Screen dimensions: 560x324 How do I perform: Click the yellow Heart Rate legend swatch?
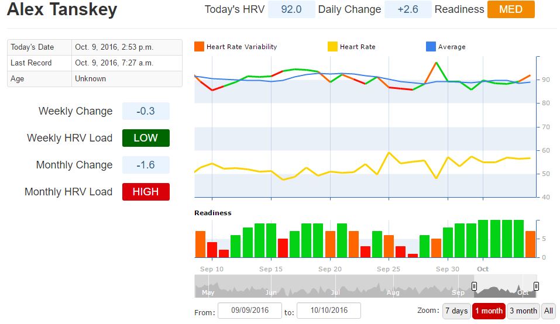[332, 46]
